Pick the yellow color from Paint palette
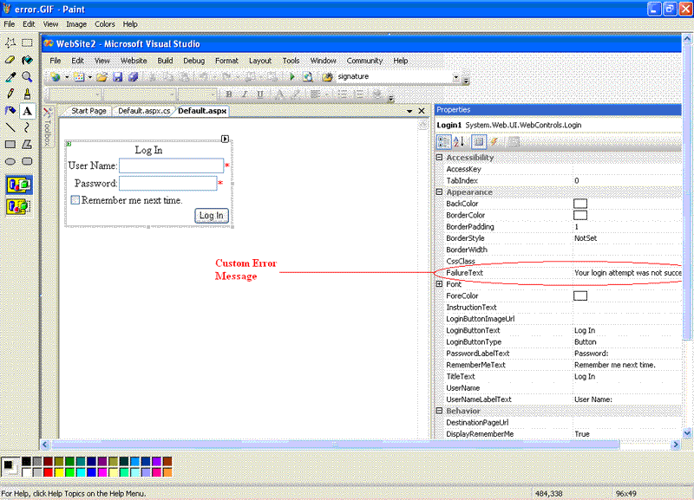 pyautogui.click(x=59, y=472)
